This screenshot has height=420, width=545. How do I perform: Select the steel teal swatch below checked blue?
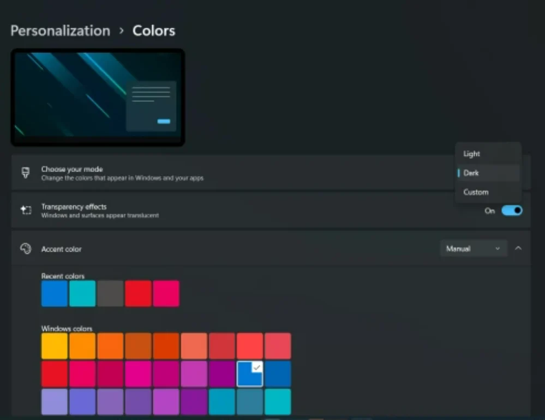click(x=250, y=401)
